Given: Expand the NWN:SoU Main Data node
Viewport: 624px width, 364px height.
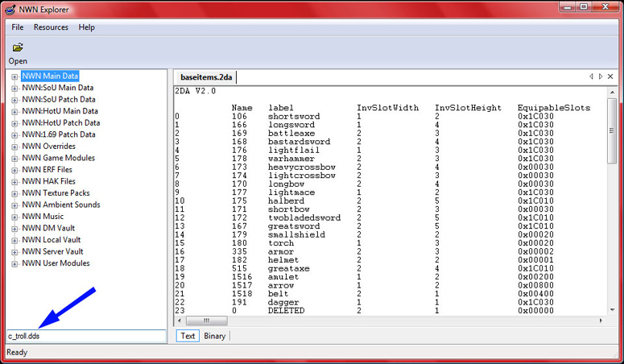Looking at the screenshot, I should click(14, 88).
